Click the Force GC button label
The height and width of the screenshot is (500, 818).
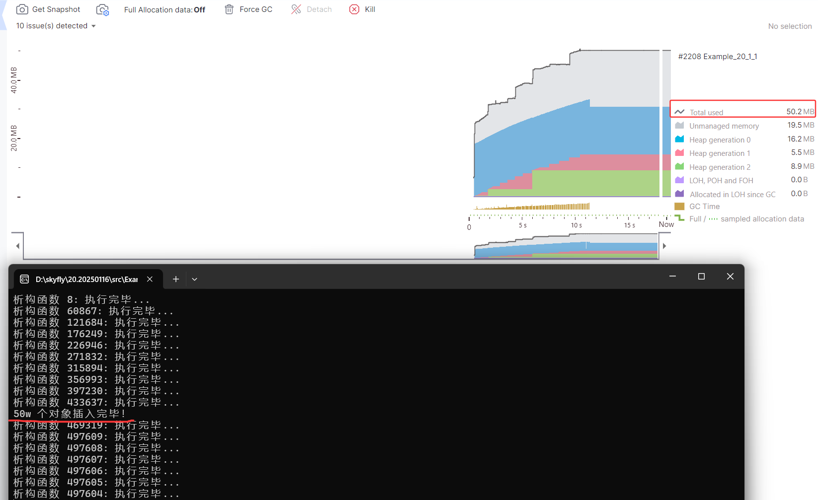click(x=256, y=9)
